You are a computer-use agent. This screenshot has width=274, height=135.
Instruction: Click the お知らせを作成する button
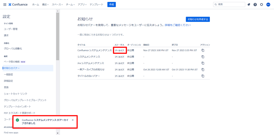(x=198, y=19)
